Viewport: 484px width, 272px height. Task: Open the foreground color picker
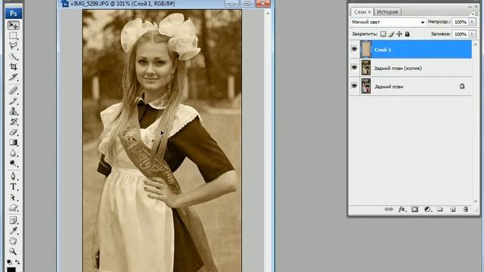[11, 270]
